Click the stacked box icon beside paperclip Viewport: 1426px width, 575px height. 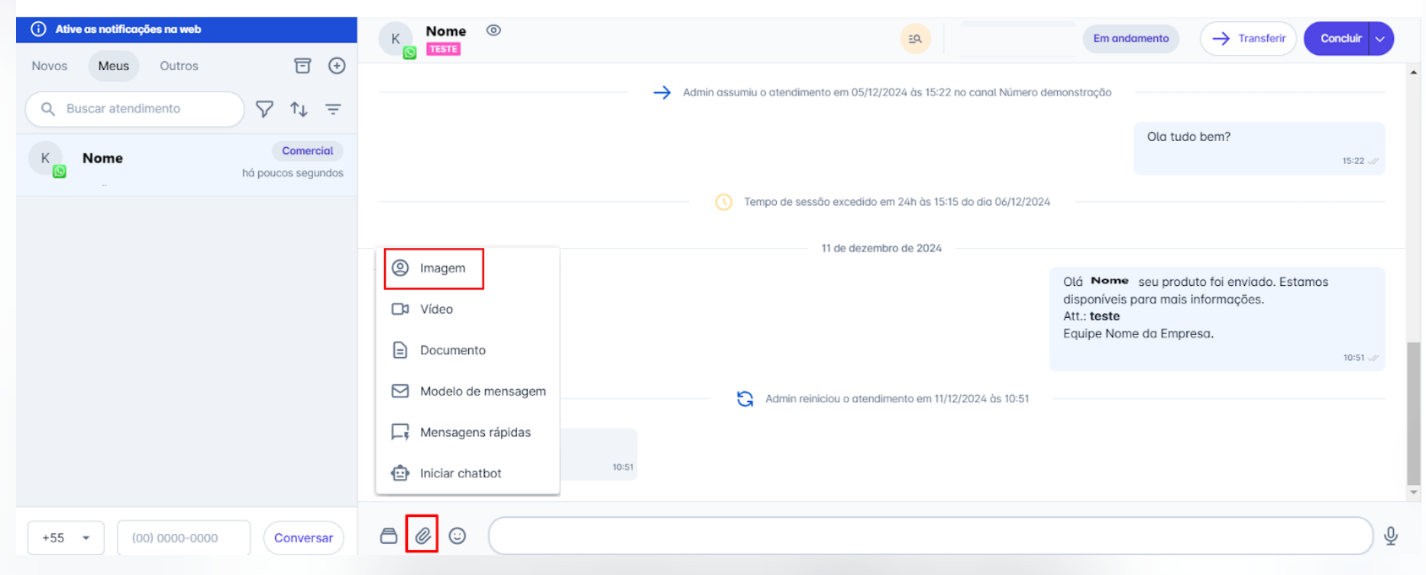tap(389, 536)
